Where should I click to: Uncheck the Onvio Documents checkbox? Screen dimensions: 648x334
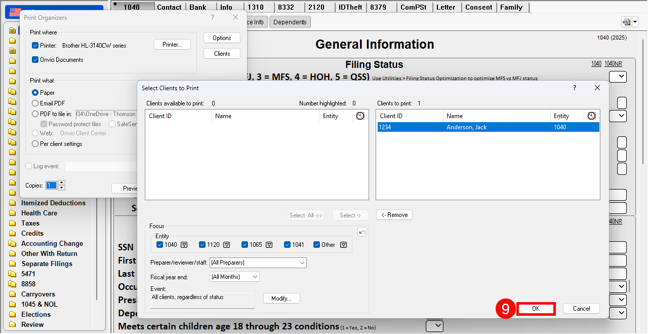pos(35,60)
